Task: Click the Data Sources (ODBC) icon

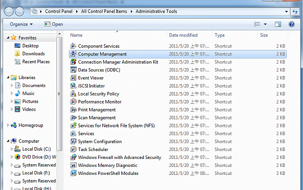Action: coord(73,70)
